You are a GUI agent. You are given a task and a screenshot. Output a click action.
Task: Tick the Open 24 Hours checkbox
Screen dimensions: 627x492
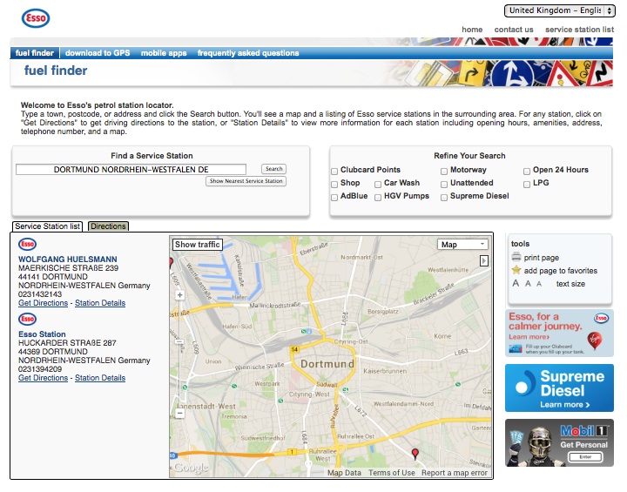point(527,171)
